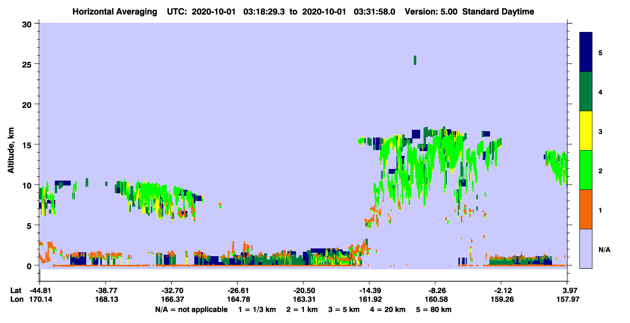Click the latitude value -20.50

pyautogui.click(x=303, y=291)
